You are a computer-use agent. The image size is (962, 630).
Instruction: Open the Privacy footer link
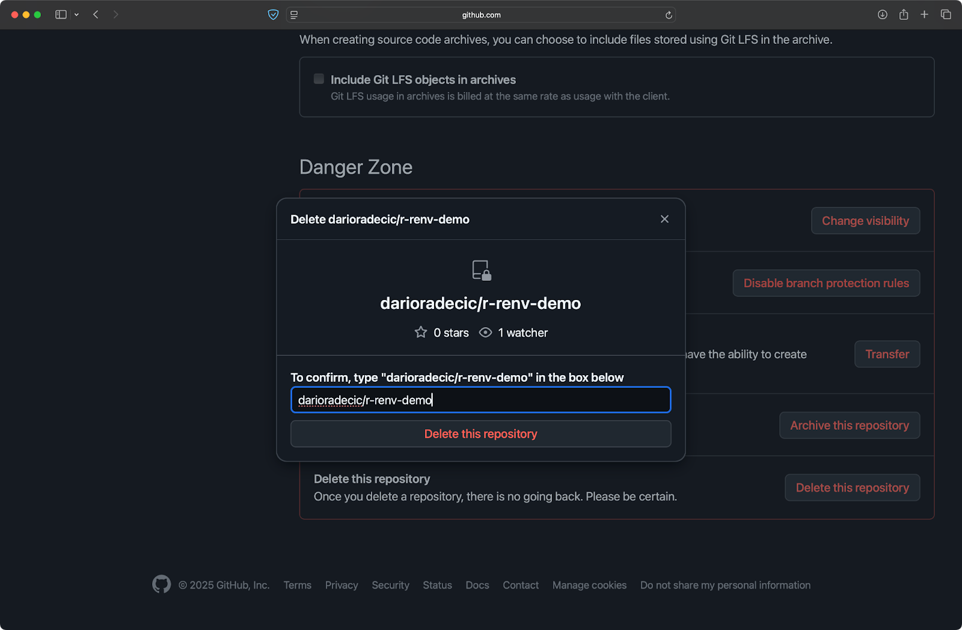point(342,585)
